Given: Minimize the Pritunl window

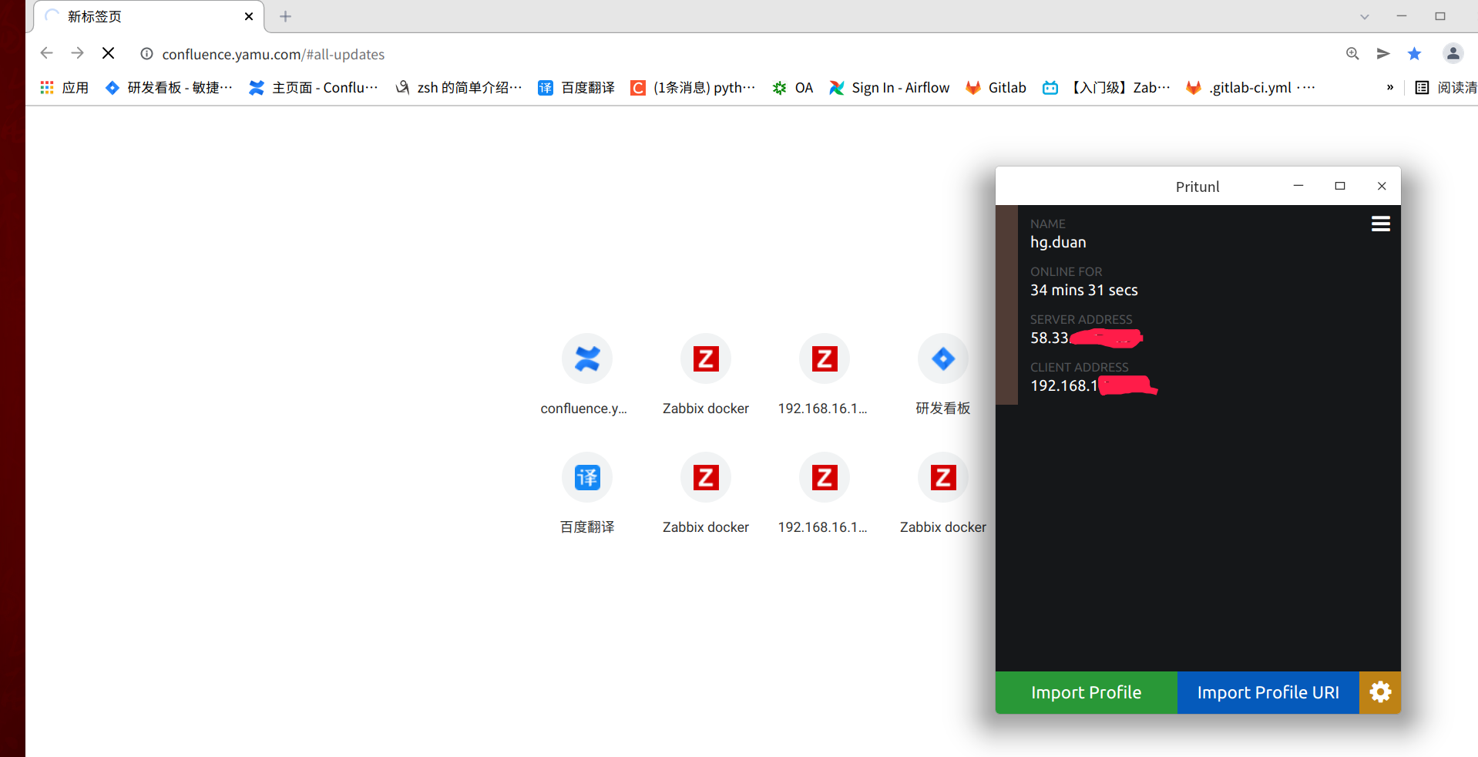Looking at the screenshot, I should (1298, 186).
